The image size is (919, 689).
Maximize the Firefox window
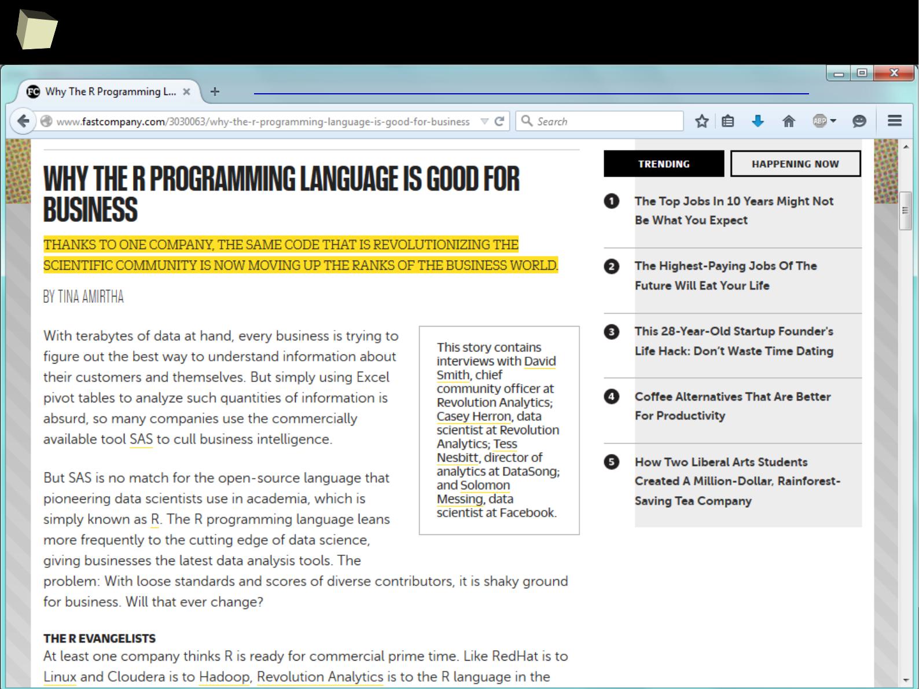pos(862,73)
